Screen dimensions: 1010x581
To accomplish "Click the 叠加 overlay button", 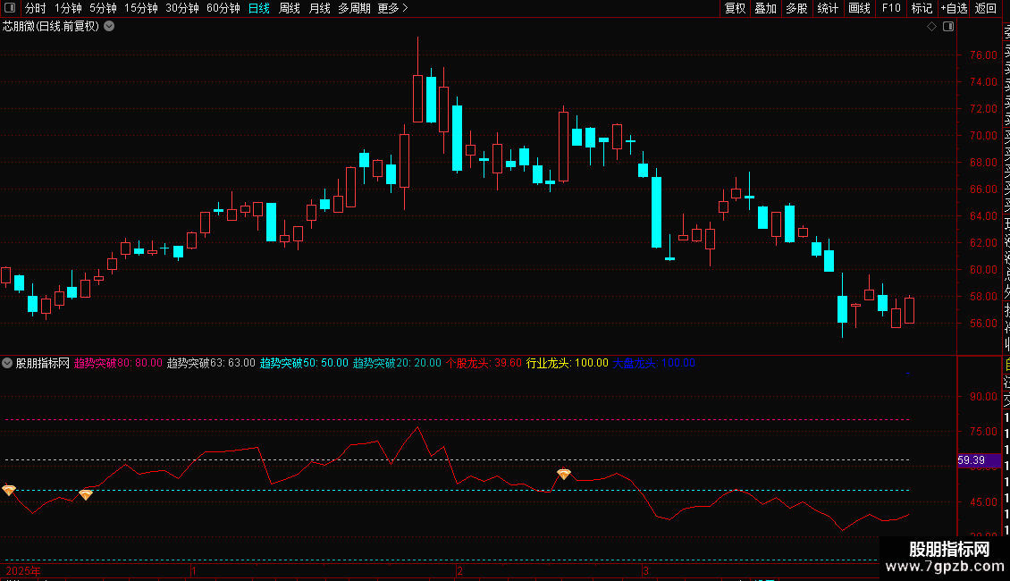I will tap(766, 8).
